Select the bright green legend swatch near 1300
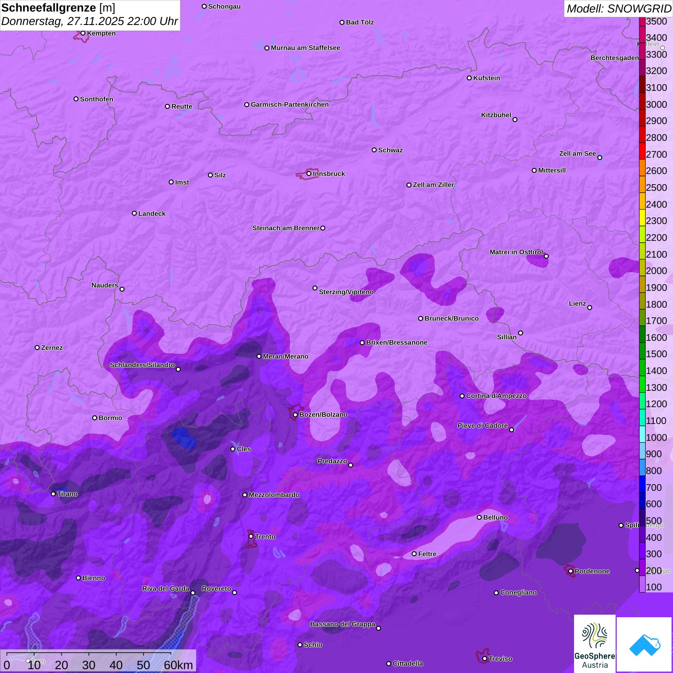Screen dimensions: 673x673 pos(642,385)
